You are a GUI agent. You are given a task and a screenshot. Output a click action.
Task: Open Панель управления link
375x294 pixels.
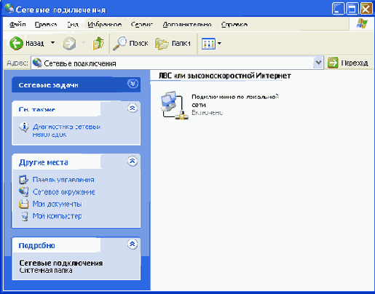click(x=63, y=180)
